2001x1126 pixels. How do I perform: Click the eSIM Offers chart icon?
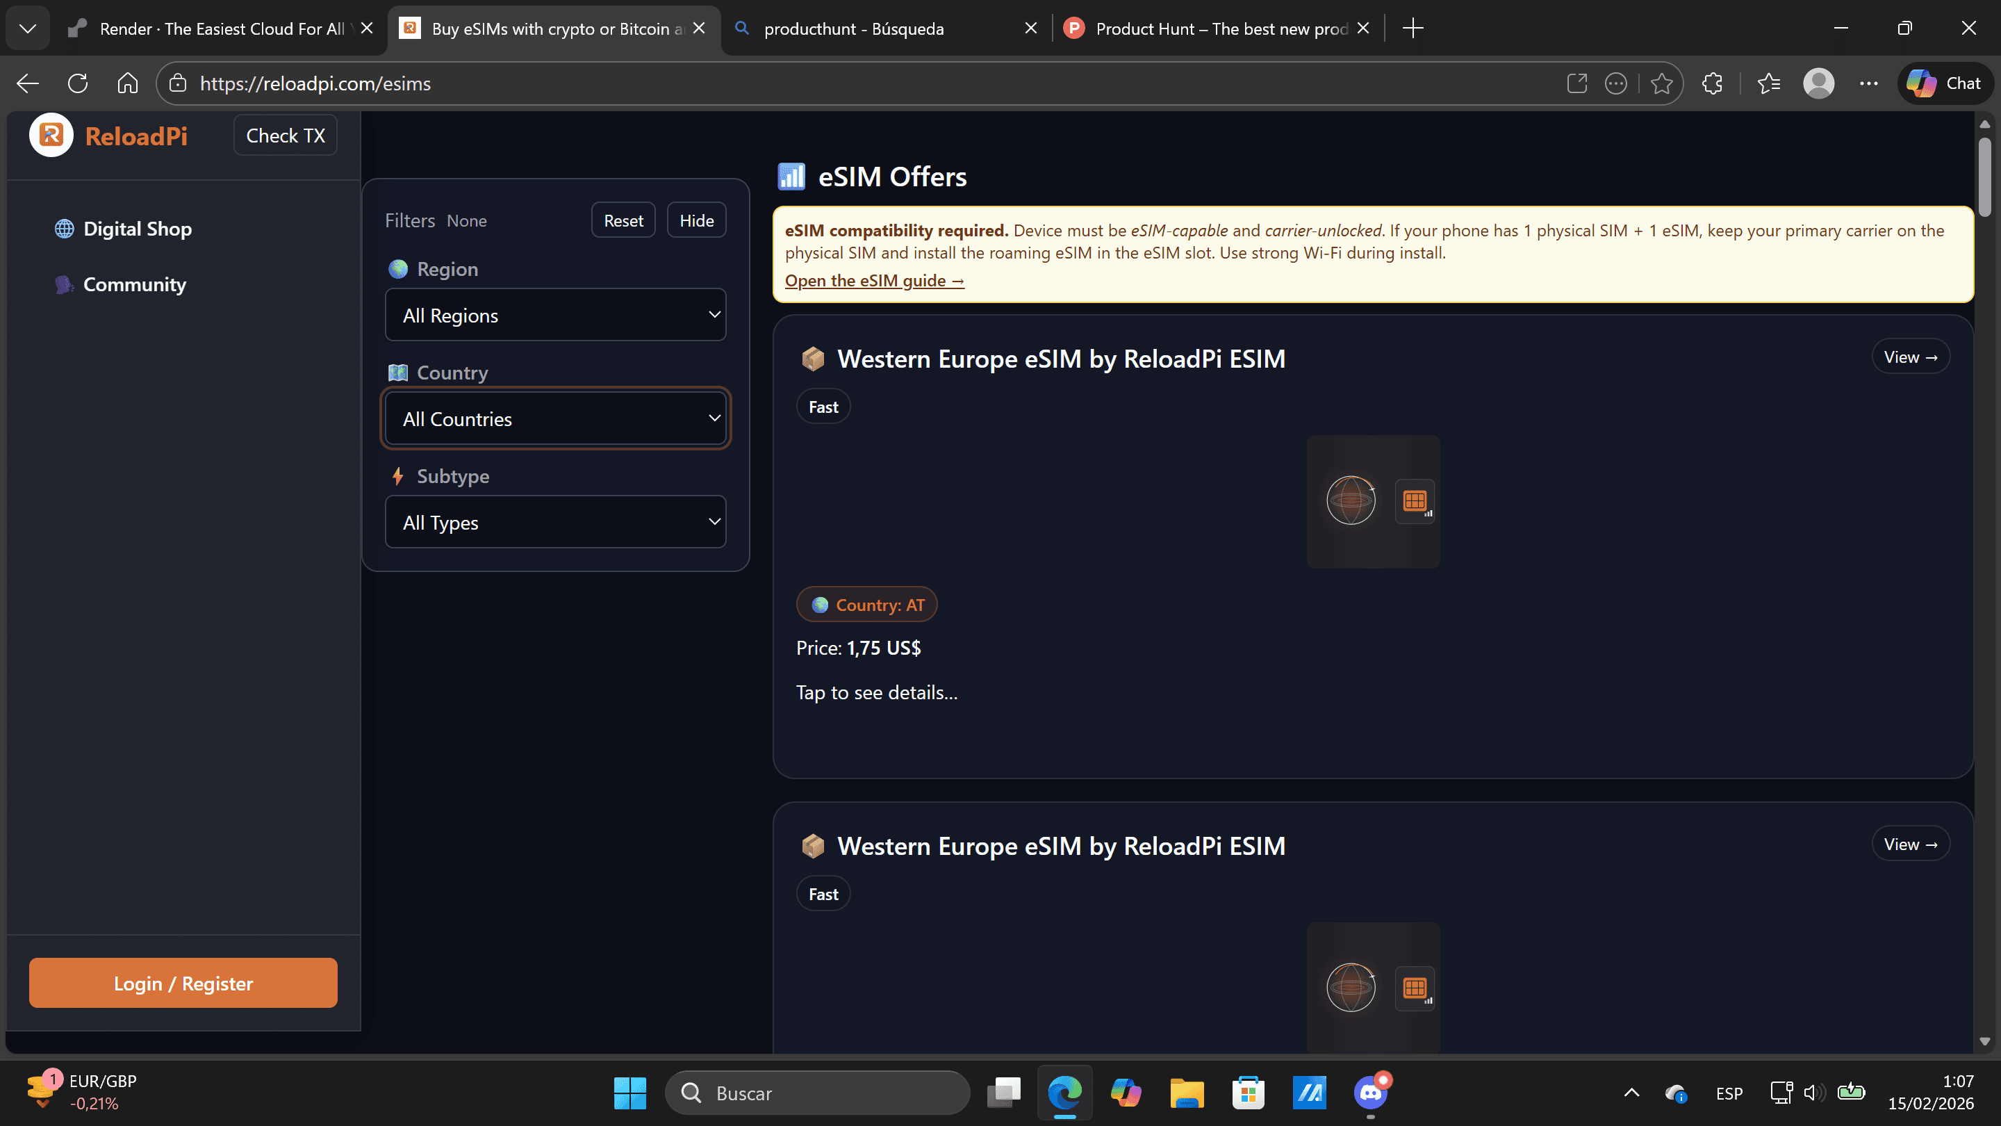[x=791, y=176]
